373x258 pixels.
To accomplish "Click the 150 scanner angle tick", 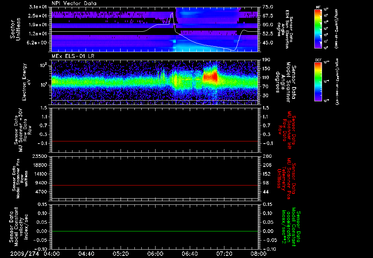I will pyautogui.click(x=266, y=69).
